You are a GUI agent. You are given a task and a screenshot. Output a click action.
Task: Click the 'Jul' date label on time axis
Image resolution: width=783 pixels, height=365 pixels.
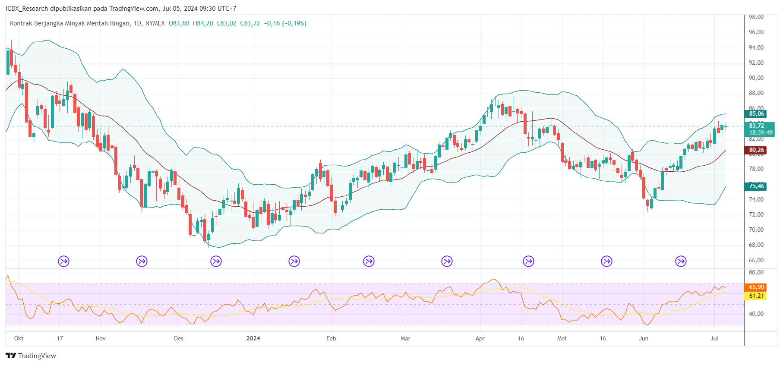[714, 338]
